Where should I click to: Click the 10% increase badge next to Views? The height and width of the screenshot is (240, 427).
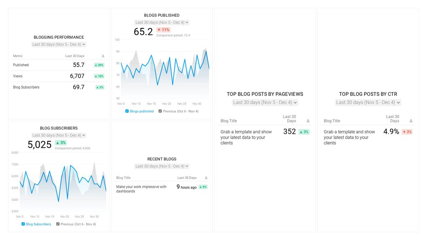click(x=100, y=76)
